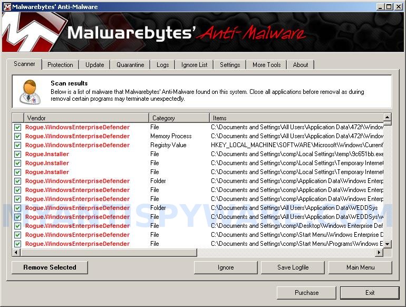This screenshot has width=406, height=307.
Task: Click the Purchase button
Action: coord(306,293)
